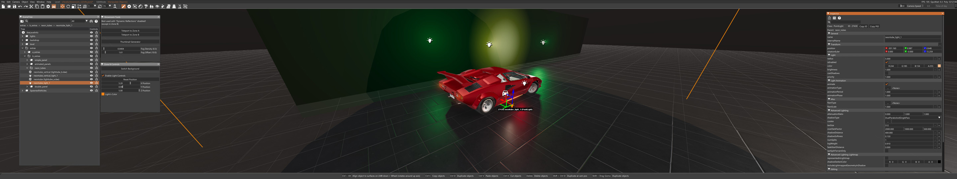This screenshot has height=179, width=957.
Task: Collapse the Transform section in Inspector
Action: 829,44
